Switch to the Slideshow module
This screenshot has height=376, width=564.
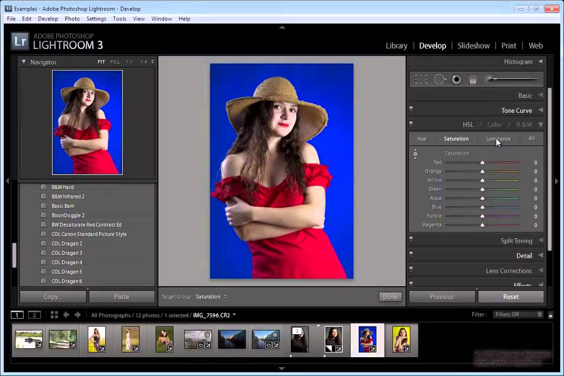473,46
